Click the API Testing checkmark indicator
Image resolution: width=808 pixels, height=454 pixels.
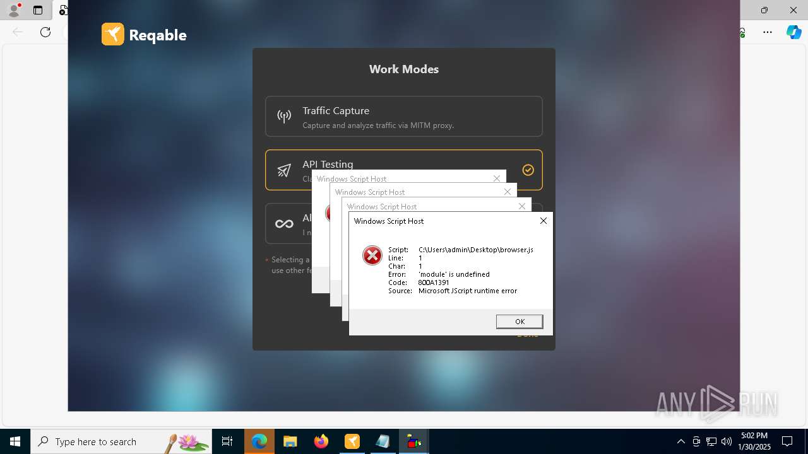click(x=528, y=170)
